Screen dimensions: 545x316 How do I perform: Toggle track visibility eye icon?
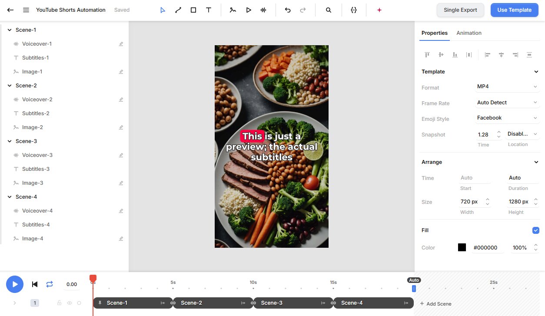click(69, 303)
